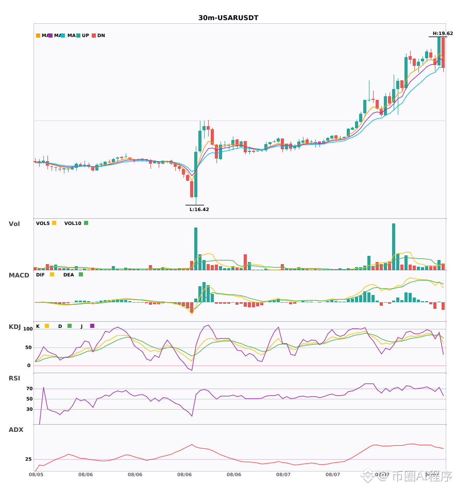The image size is (456, 489).
Task: Click the Vol panel label
Action: [14, 223]
